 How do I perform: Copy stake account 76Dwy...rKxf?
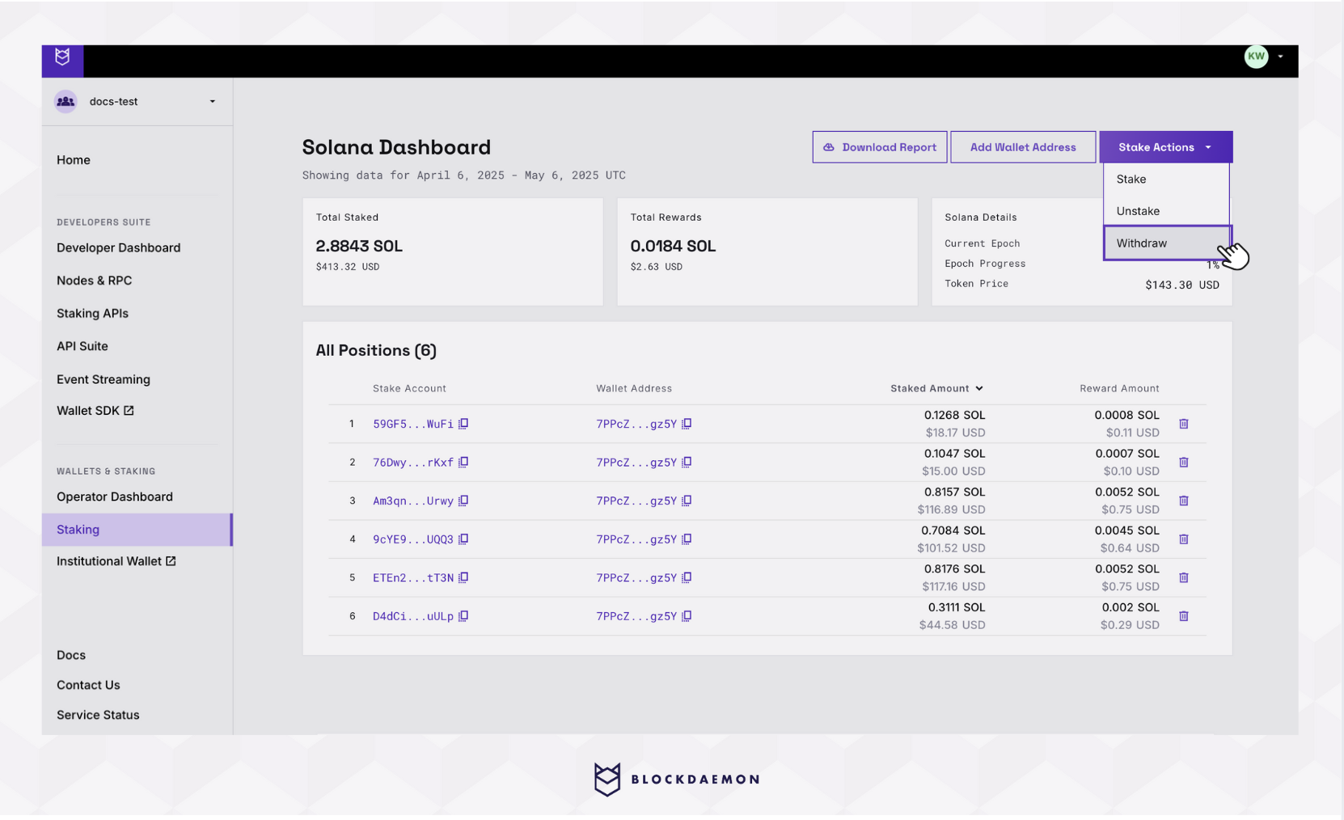click(463, 463)
